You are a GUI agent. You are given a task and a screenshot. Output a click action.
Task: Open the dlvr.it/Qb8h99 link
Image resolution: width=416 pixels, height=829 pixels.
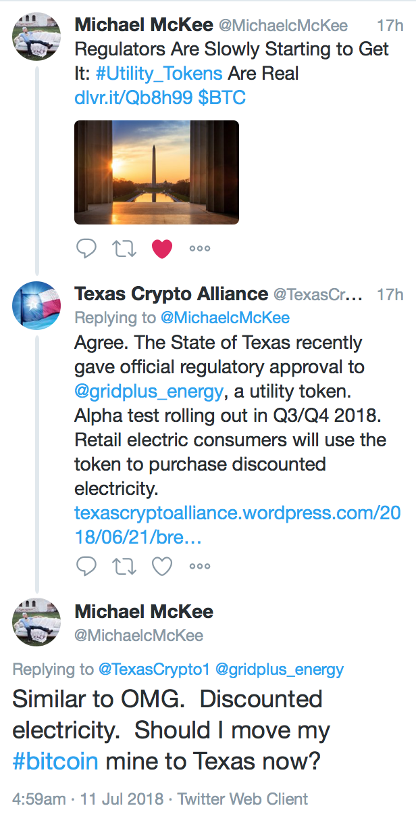[x=134, y=97]
